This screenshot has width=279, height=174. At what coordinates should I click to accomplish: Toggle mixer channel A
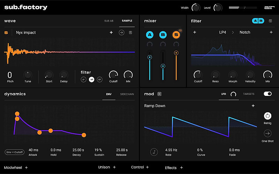click(x=150, y=35)
